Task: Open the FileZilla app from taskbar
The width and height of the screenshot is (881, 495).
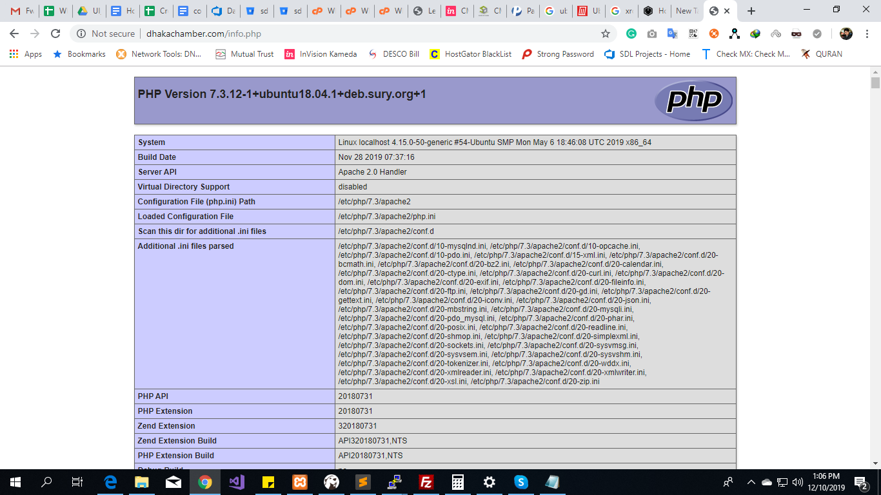Action: [x=426, y=482]
